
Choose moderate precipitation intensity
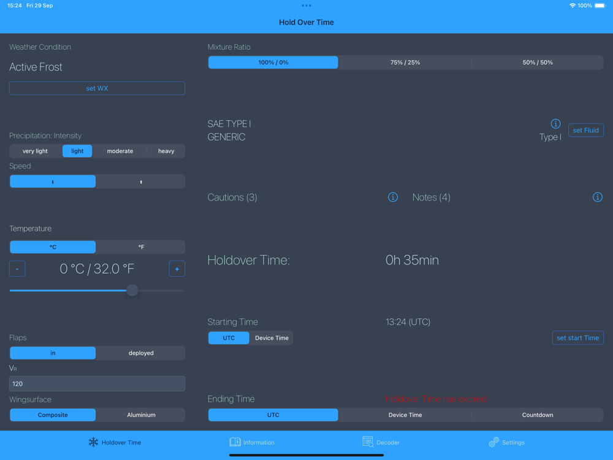click(120, 151)
